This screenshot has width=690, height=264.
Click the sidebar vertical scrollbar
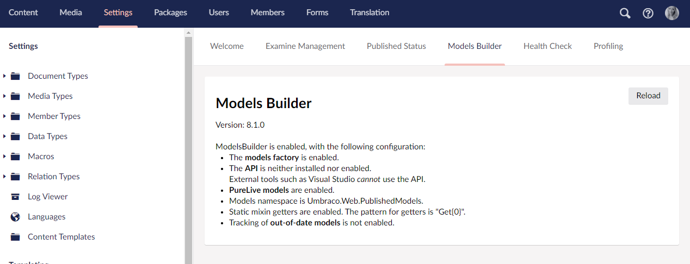189,147
